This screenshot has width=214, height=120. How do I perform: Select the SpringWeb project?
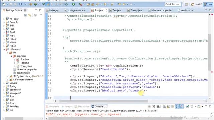pos(15,90)
